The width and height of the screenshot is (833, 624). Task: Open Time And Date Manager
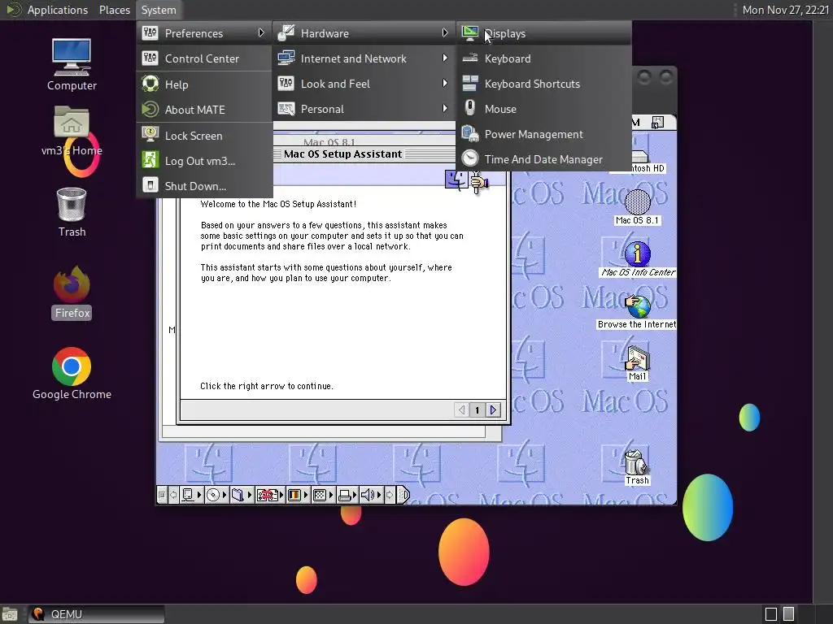tap(544, 159)
